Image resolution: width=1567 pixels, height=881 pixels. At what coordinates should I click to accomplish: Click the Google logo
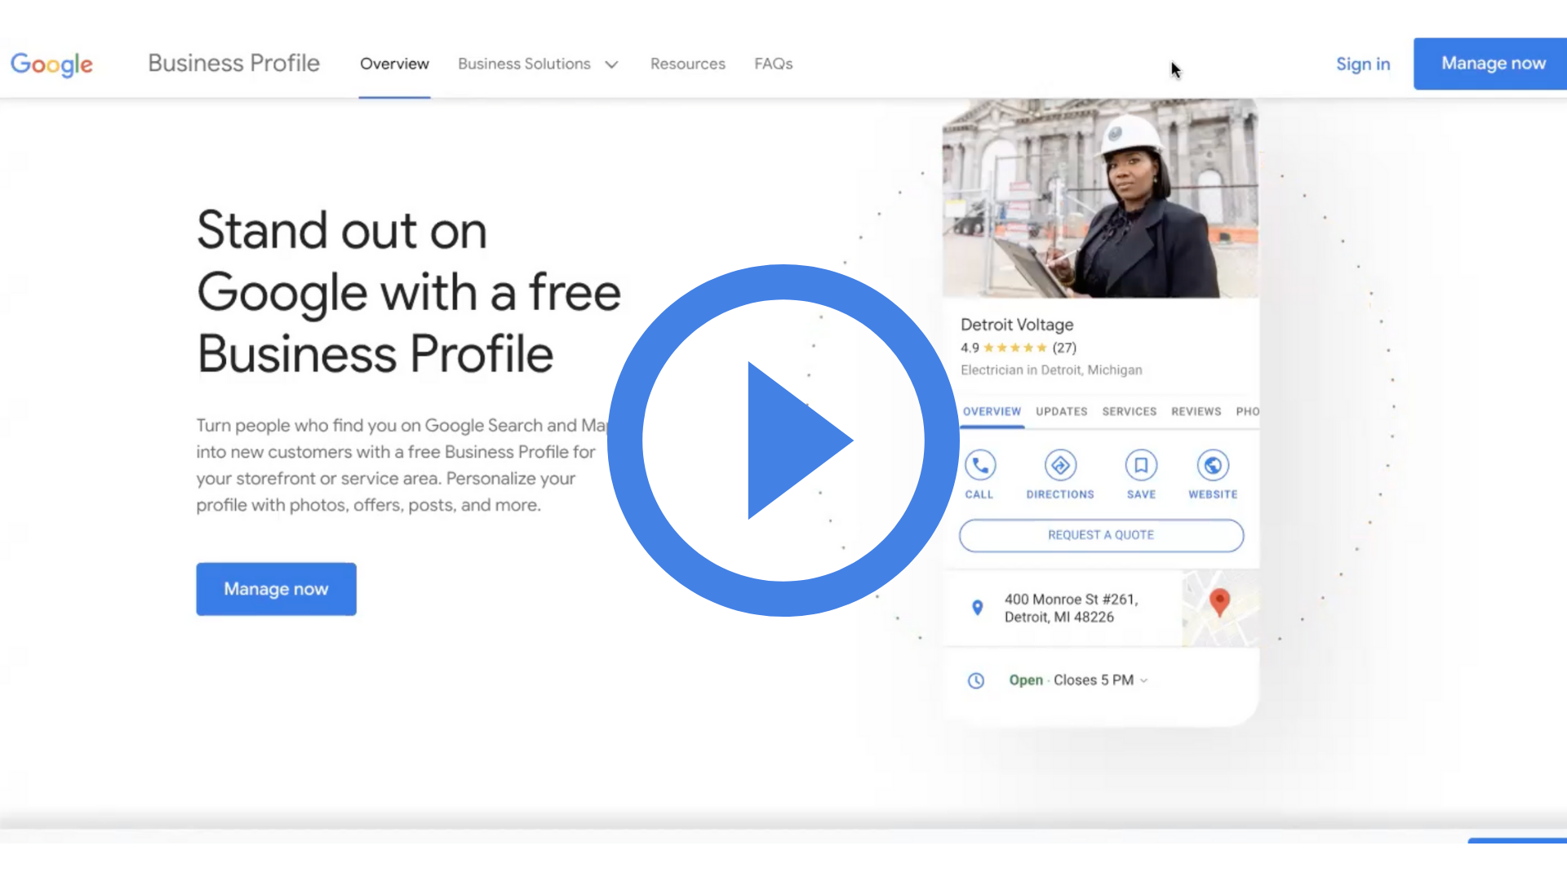tap(51, 64)
